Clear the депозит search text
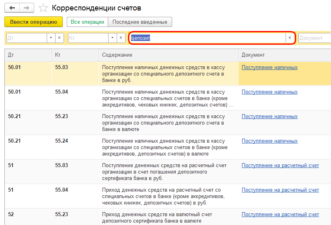This screenshot has width=331, height=225. (x=290, y=38)
